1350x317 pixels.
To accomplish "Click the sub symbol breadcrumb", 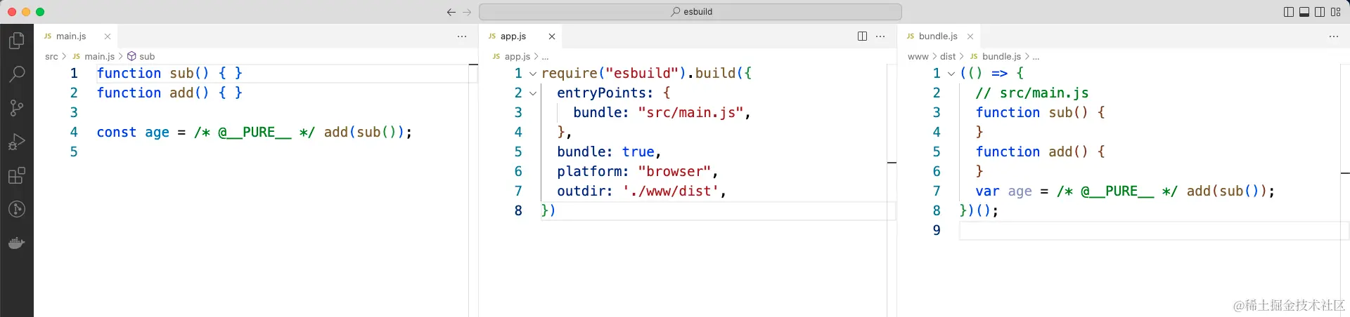I will tap(141, 56).
